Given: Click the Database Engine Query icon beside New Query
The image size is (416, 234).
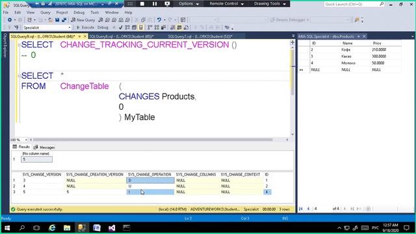Looking at the screenshot, I should pos(101,20).
